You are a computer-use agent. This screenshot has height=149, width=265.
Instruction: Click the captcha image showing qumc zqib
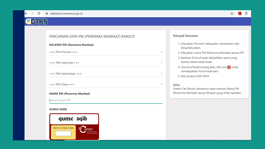tap(74, 119)
